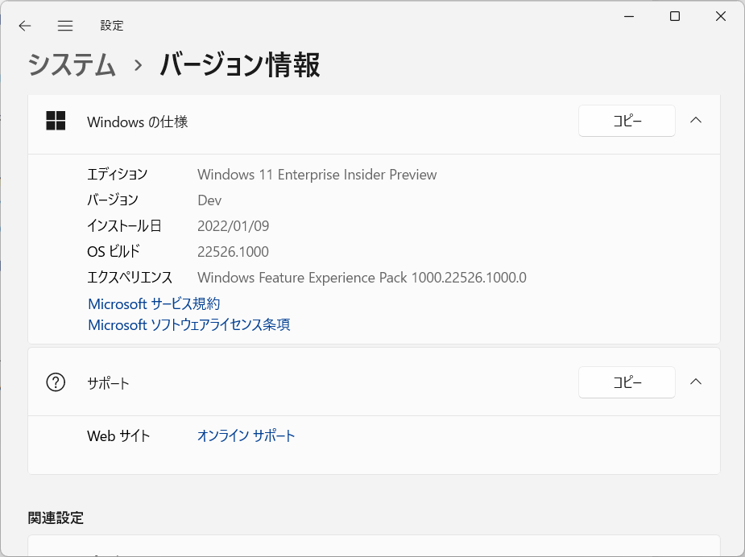The width and height of the screenshot is (745, 557).
Task: Open the hamburger navigation menu
Action: pyautogui.click(x=65, y=26)
